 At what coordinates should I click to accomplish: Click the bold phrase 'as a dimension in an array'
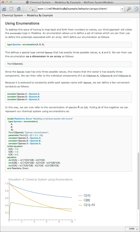click(x=43, y=56)
